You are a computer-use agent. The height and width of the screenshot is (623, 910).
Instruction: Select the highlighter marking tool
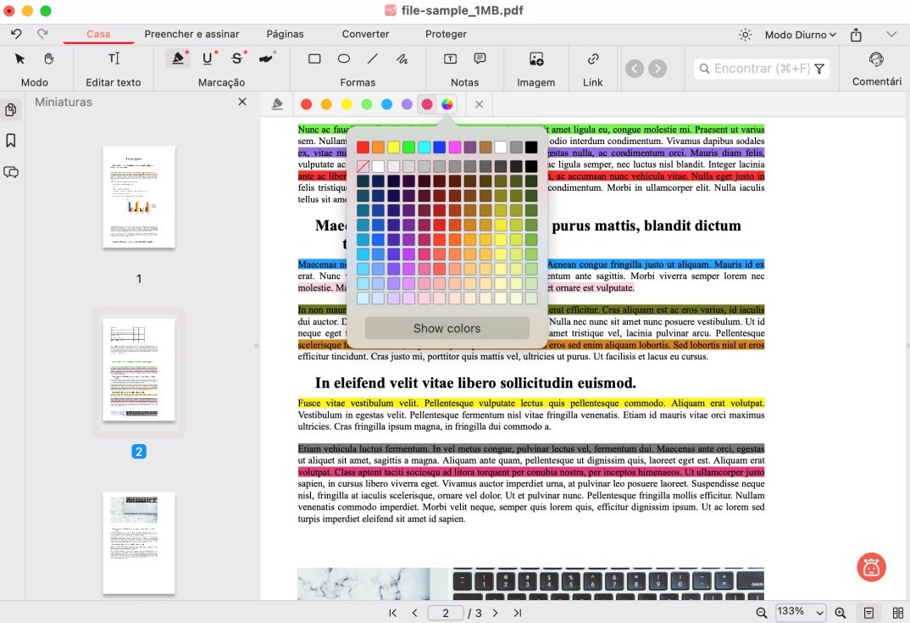[x=178, y=58]
